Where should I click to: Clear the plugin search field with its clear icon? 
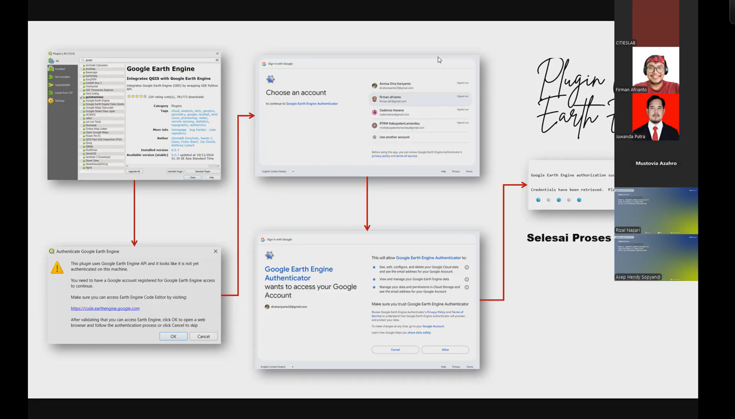(x=217, y=60)
